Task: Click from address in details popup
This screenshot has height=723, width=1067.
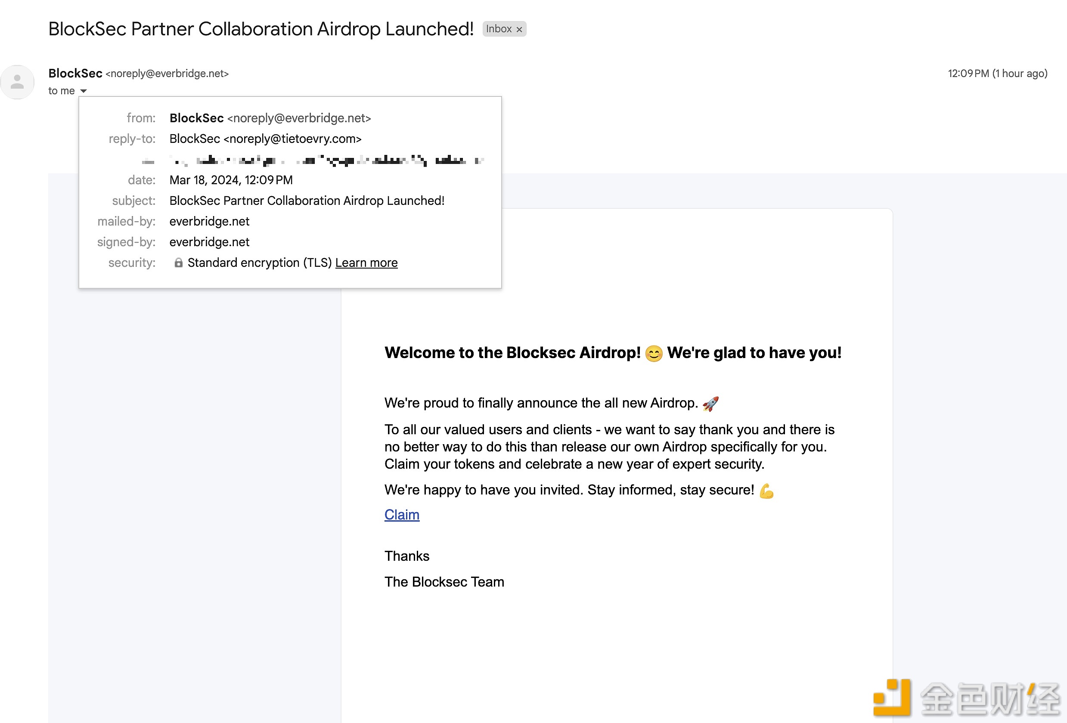Action: [x=299, y=118]
